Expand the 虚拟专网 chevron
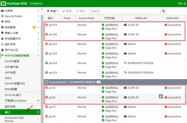The width and height of the screenshot is (187, 123). (38, 44)
